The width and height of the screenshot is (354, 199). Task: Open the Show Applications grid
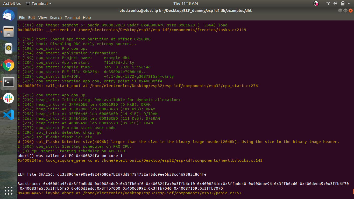(x=9, y=191)
